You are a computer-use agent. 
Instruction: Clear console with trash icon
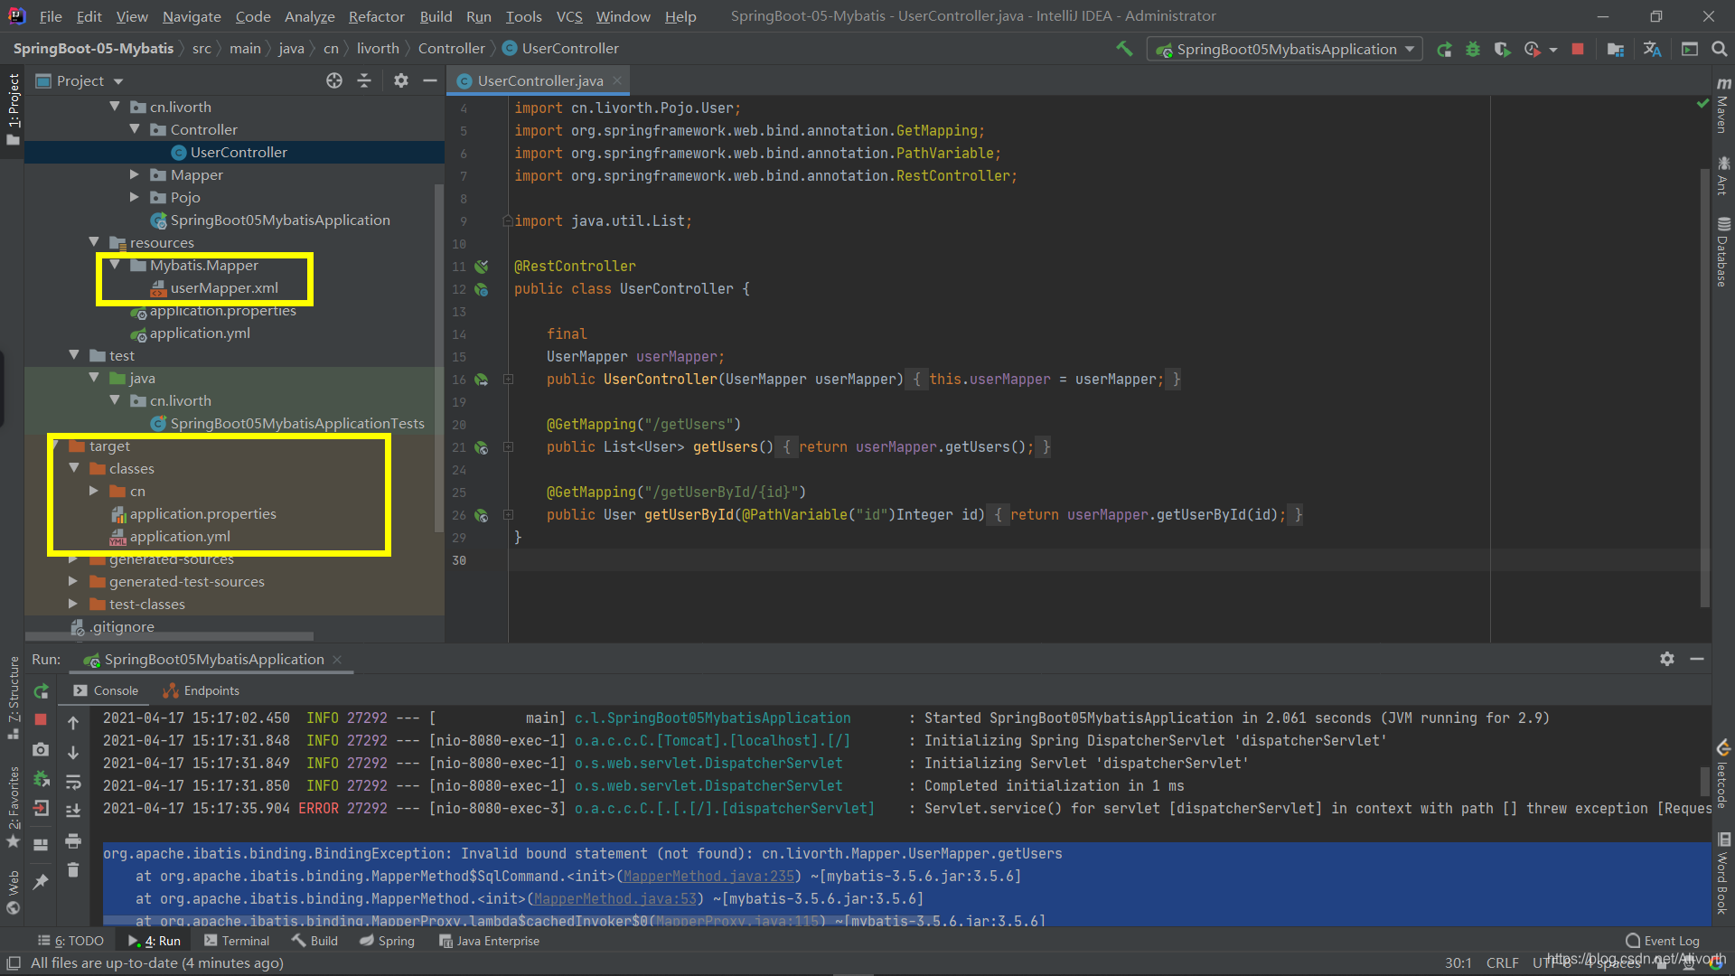coord(73,870)
